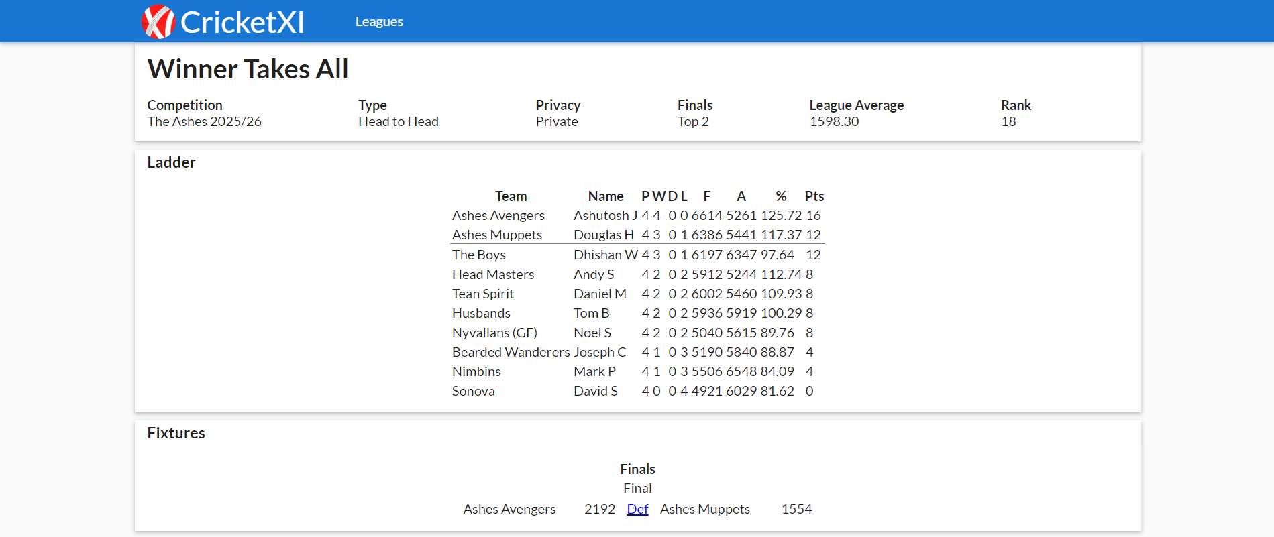Viewport: 1274px width, 537px height.
Task: Click Bearded Wanderers team name
Action: coord(511,352)
